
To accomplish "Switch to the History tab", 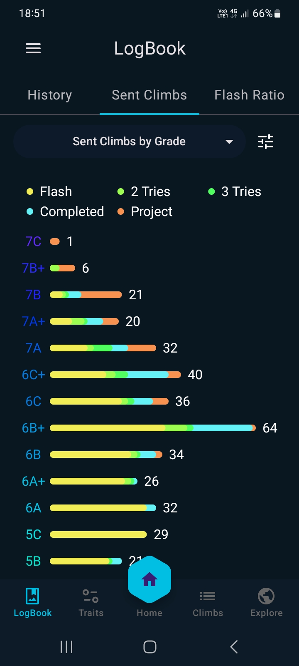I will pyautogui.click(x=50, y=95).
